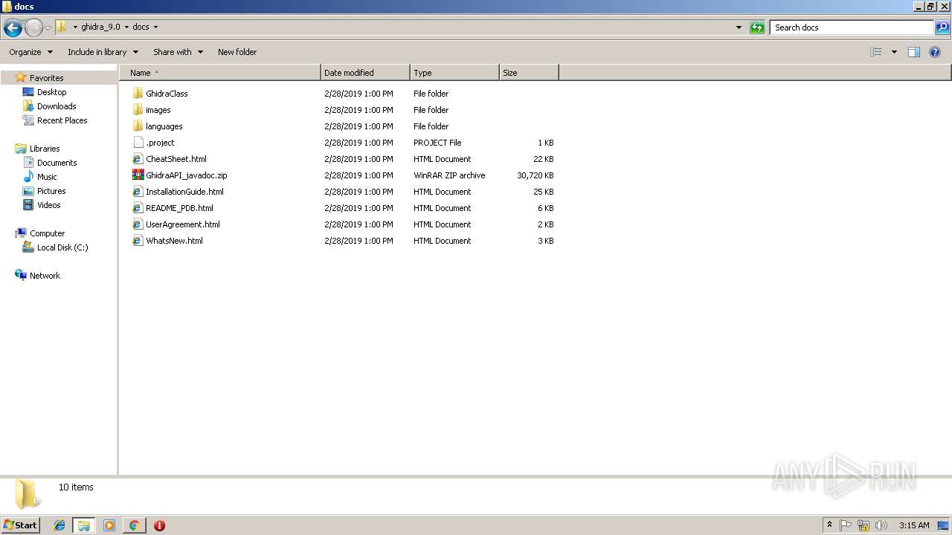The image size is (952, 535).
Task: Click the red stop-sign taskbar icon
Action: pyautogui.click(x=159, y=525)
